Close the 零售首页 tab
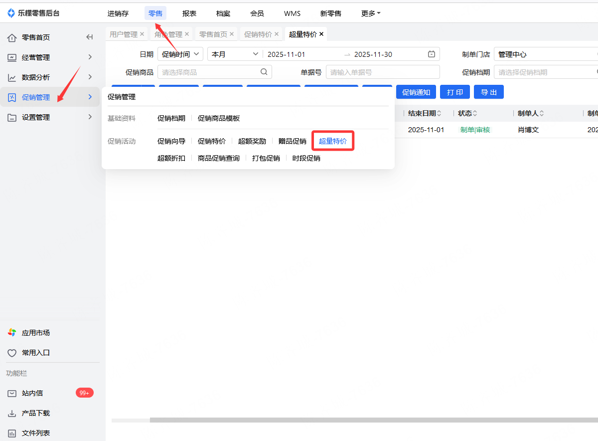The image size is (598, 441). (x=232, y=34)
